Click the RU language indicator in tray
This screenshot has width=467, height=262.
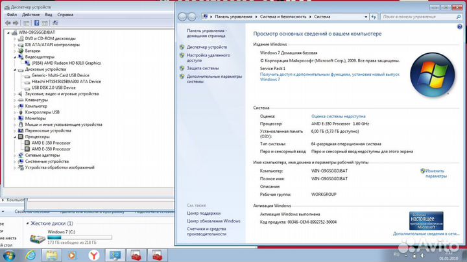pos(396,255)
